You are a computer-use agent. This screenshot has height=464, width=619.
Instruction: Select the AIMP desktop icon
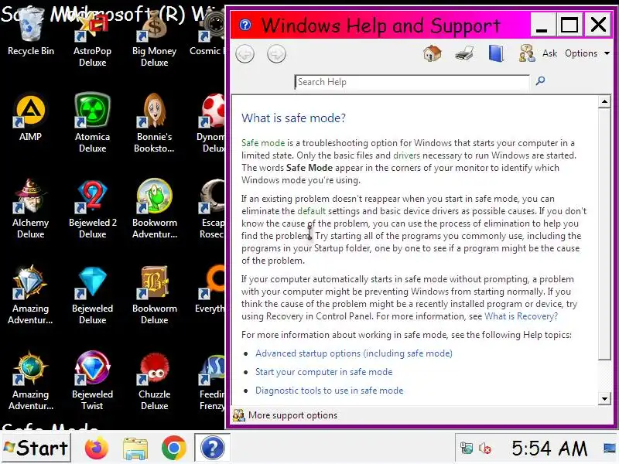point(30,118)
